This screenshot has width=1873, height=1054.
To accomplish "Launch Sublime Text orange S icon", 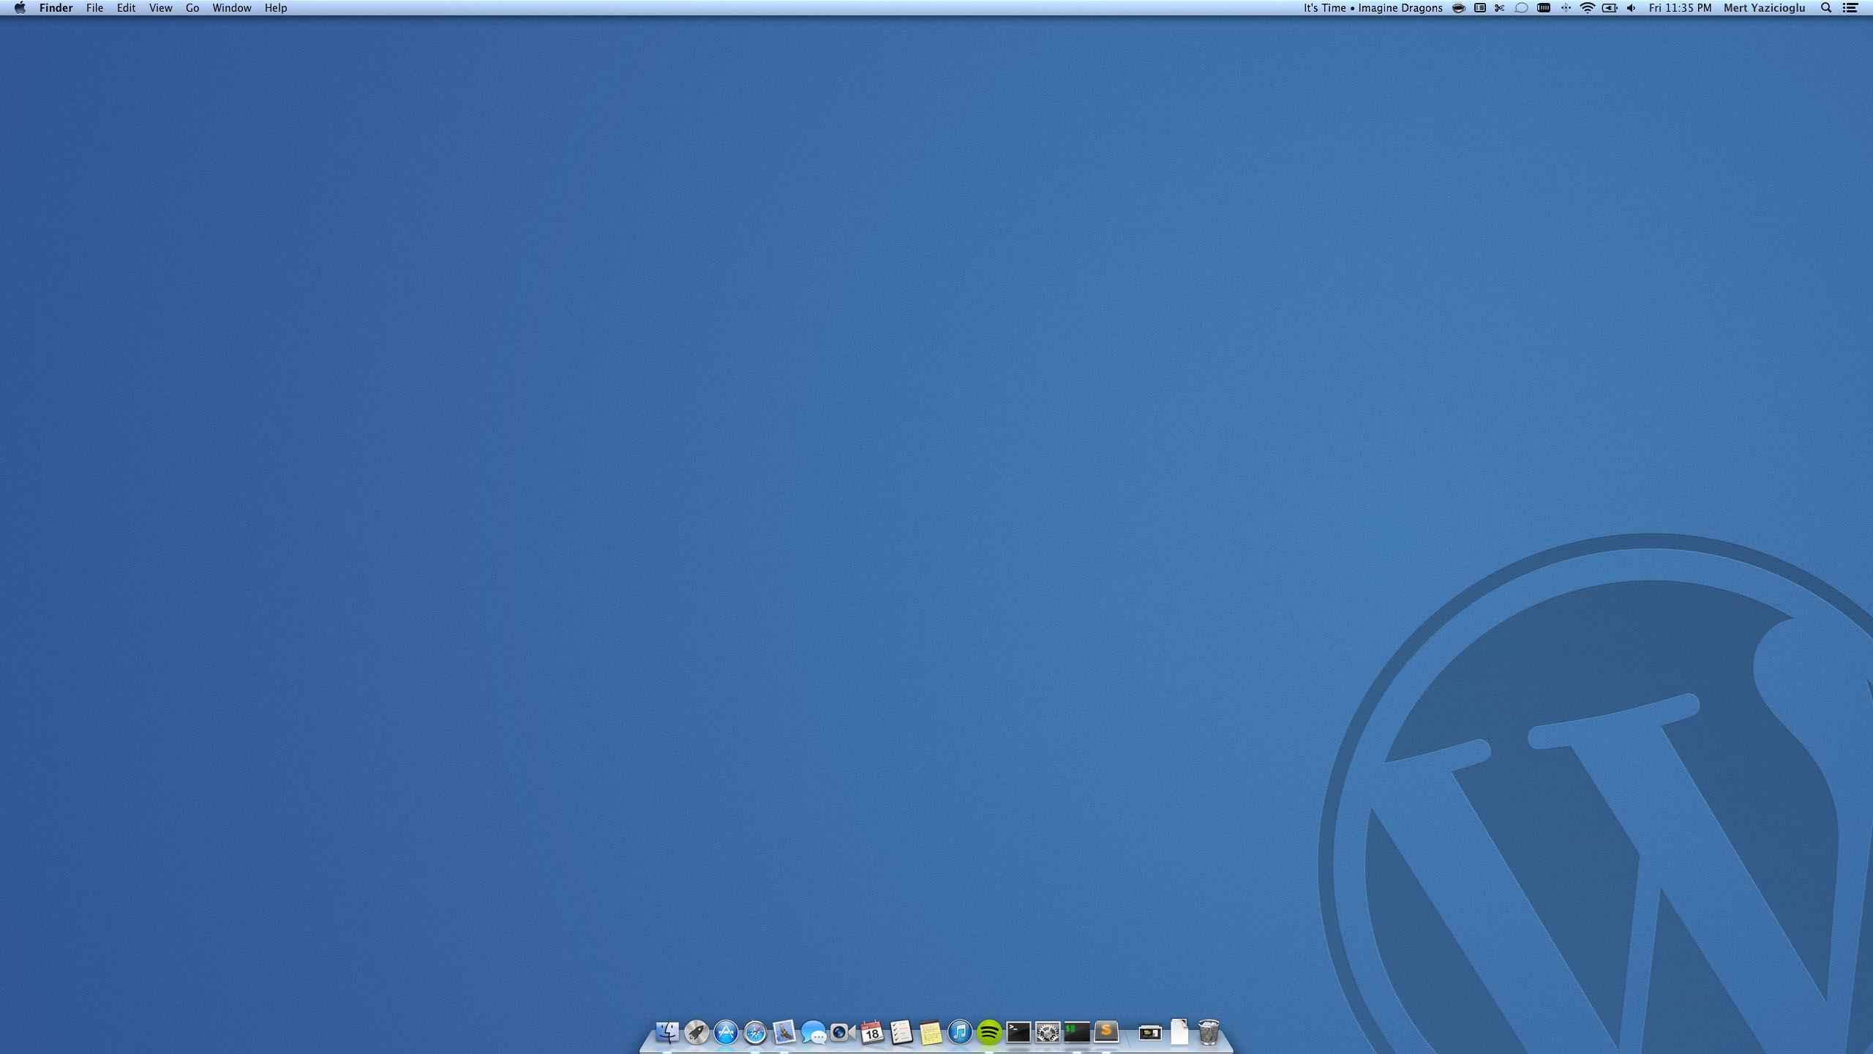I will (x=1106, y=1032).
